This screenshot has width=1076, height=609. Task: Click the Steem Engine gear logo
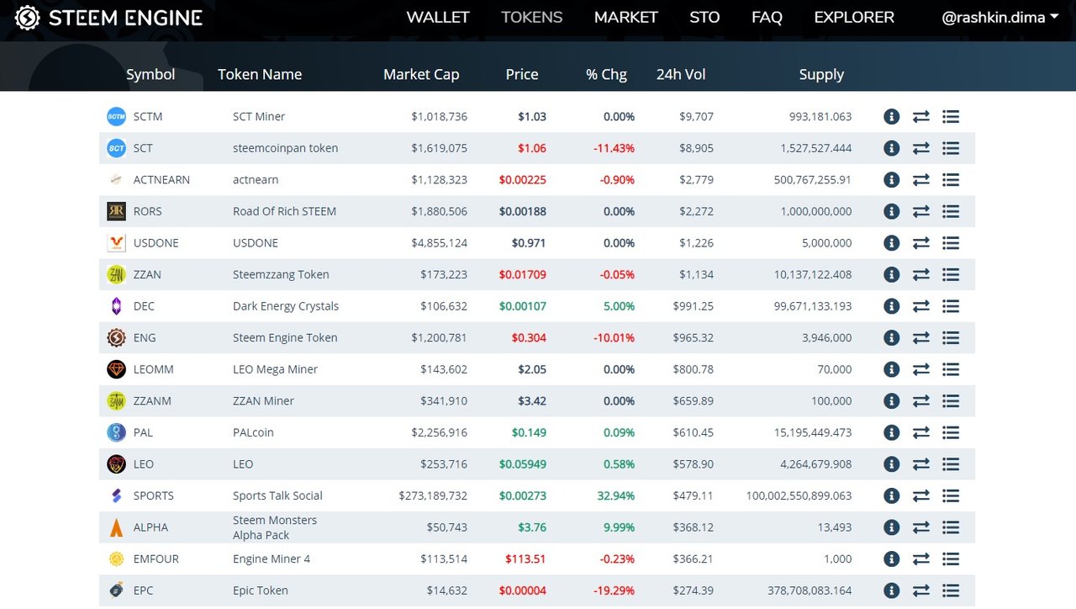point(28,18)
